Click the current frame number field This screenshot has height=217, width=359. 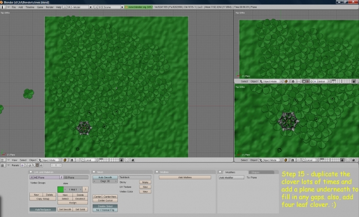click(x=56, y=165)
